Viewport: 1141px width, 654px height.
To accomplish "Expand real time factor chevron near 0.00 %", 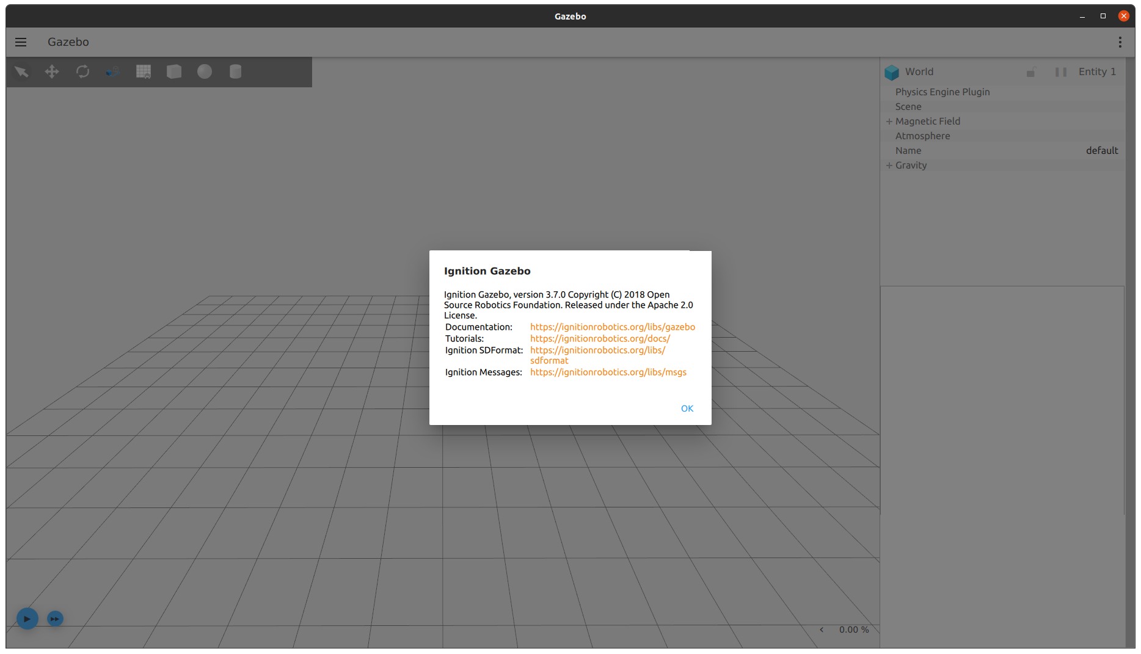I will (x=822, y=630).
